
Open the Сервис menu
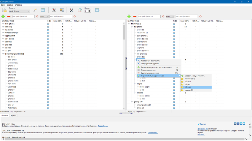click(10, 5)
